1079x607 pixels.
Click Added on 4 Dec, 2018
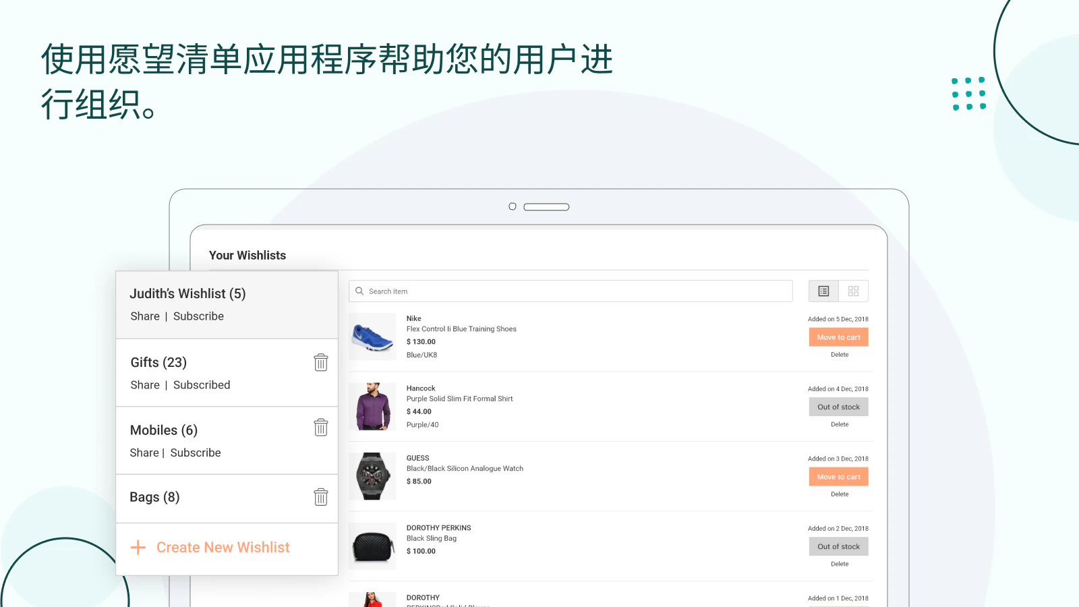(838, 389)
